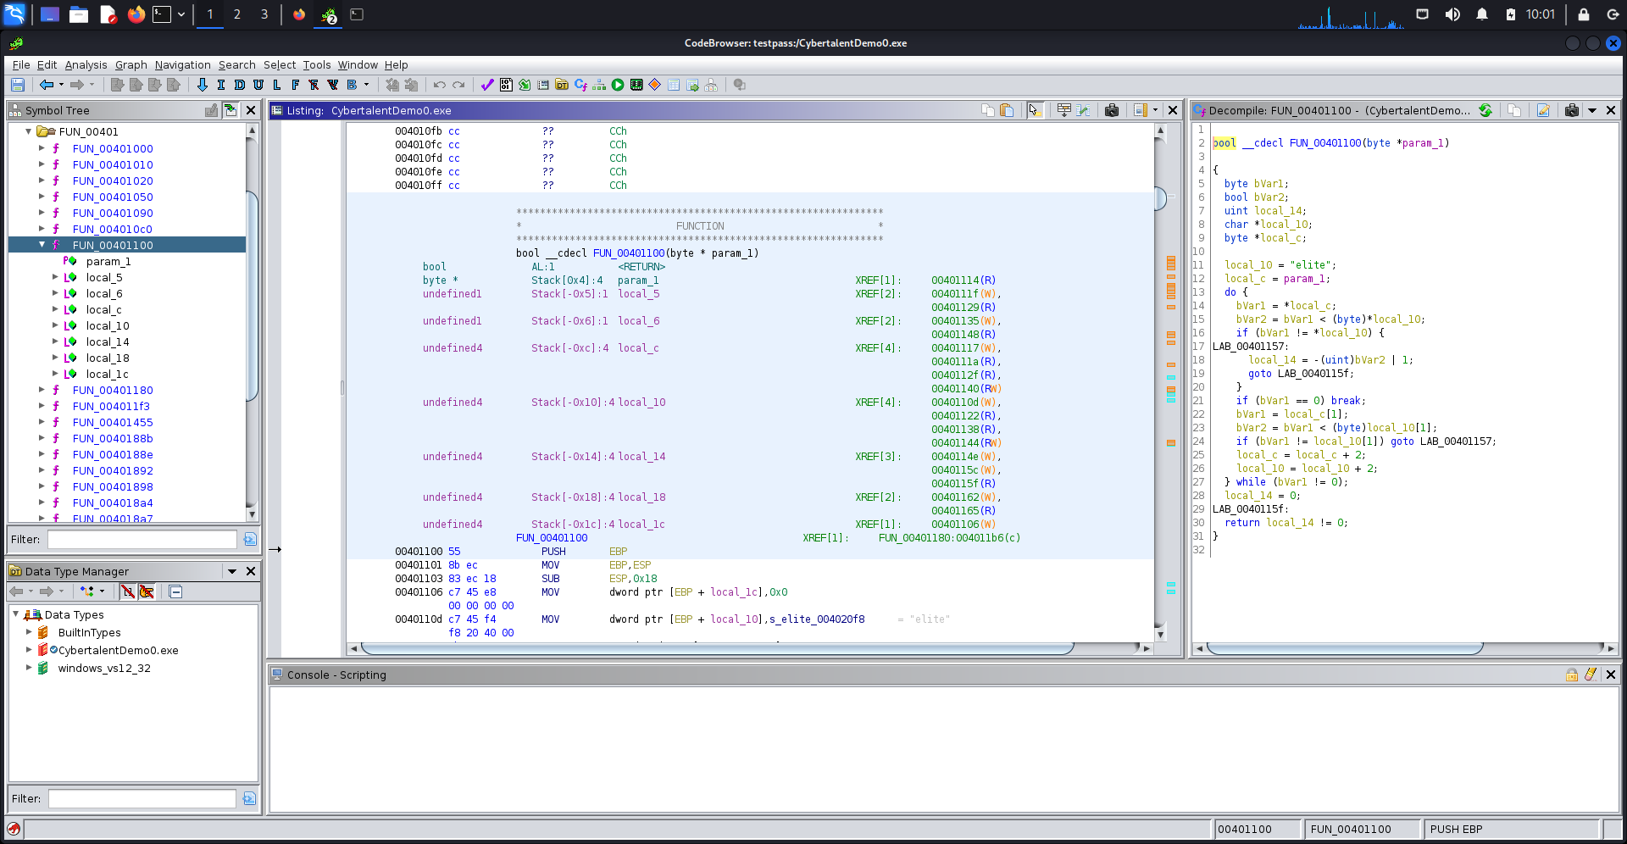
Task: Click the Navigate to Bookmark 'B' icon
Action: pos(352,85)
